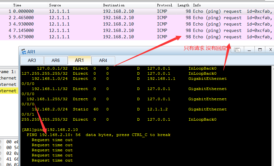Select packet 5 at time 9.673000
The height and width of the screenshot is (166, 274).
point(137,37)
